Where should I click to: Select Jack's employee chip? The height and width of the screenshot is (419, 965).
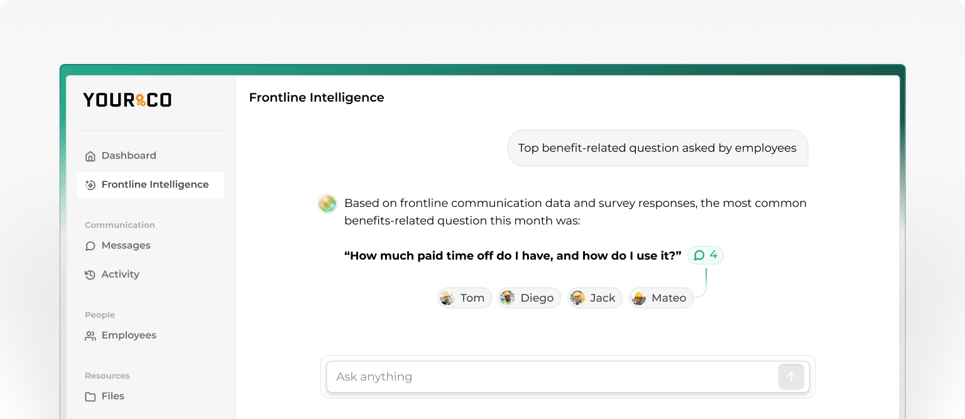point(594,297)
